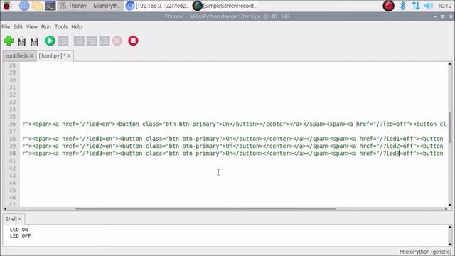Viewport: 455px width, 256px height.
Task: Open the file manager folder icon in taskbar
Action: 37,6
